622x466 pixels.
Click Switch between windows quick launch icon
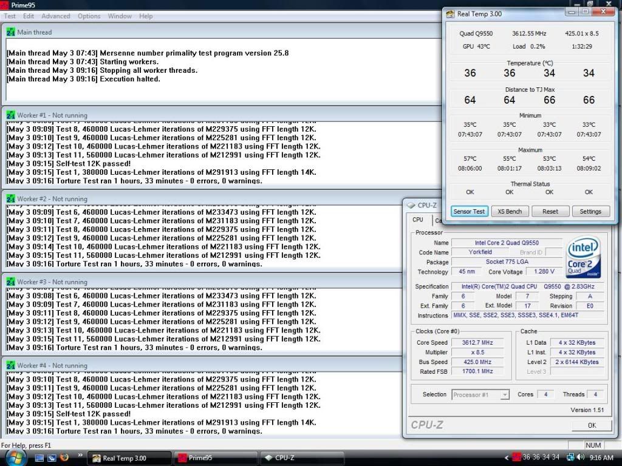[x=52, y=458]
